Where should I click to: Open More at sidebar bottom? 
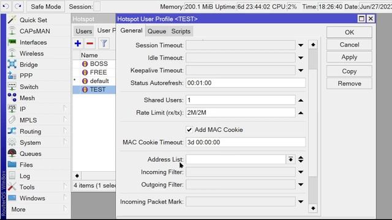[18, 210]
